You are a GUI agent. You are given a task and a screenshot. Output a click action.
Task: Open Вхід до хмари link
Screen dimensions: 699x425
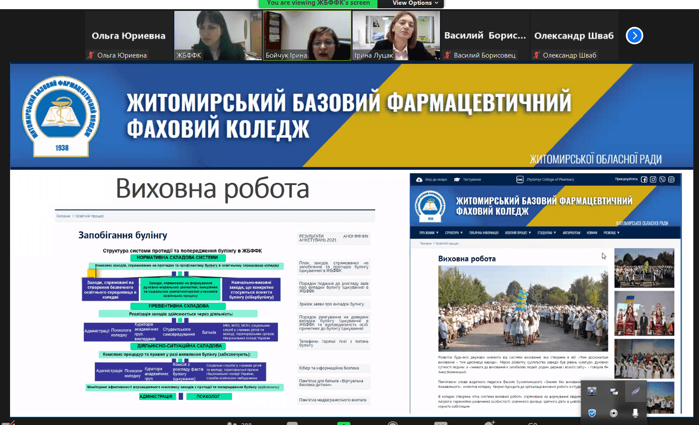click(x=436, y=179)
